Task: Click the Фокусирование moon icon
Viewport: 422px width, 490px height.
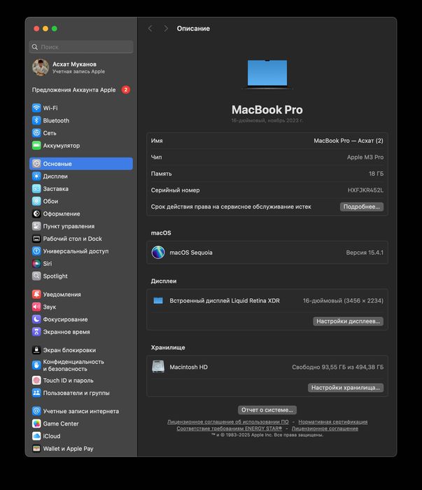Action: 36,319
